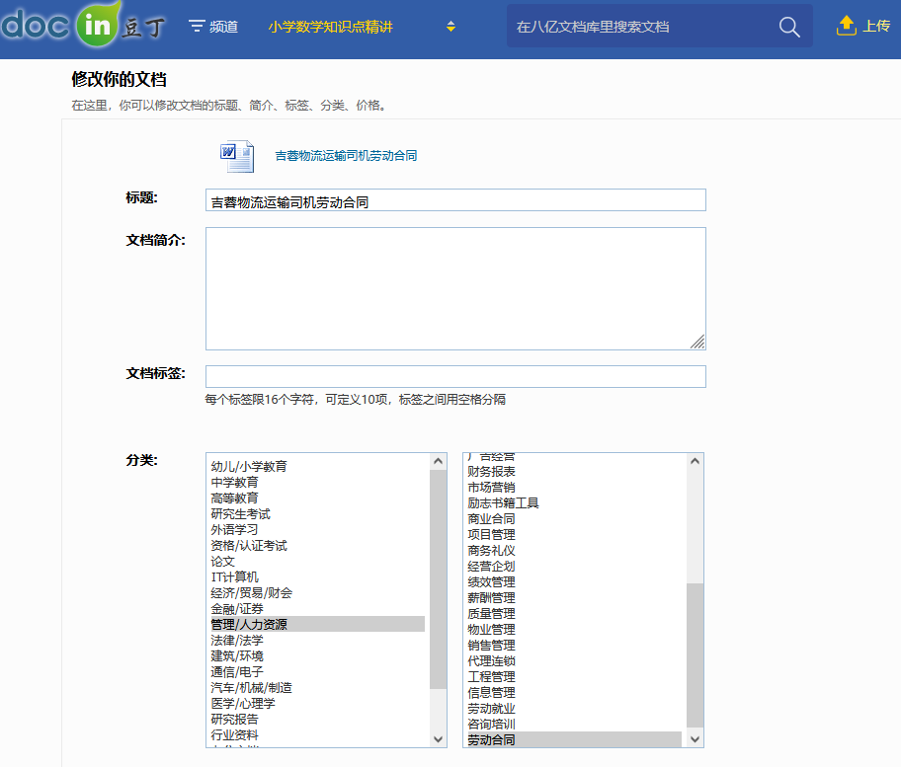Click the Docin logo
This screenshot has width=901, height=767.
(x=83, y=24)
